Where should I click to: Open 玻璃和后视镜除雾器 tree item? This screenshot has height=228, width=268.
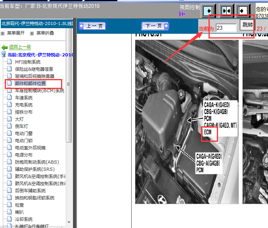coord(34,76)
